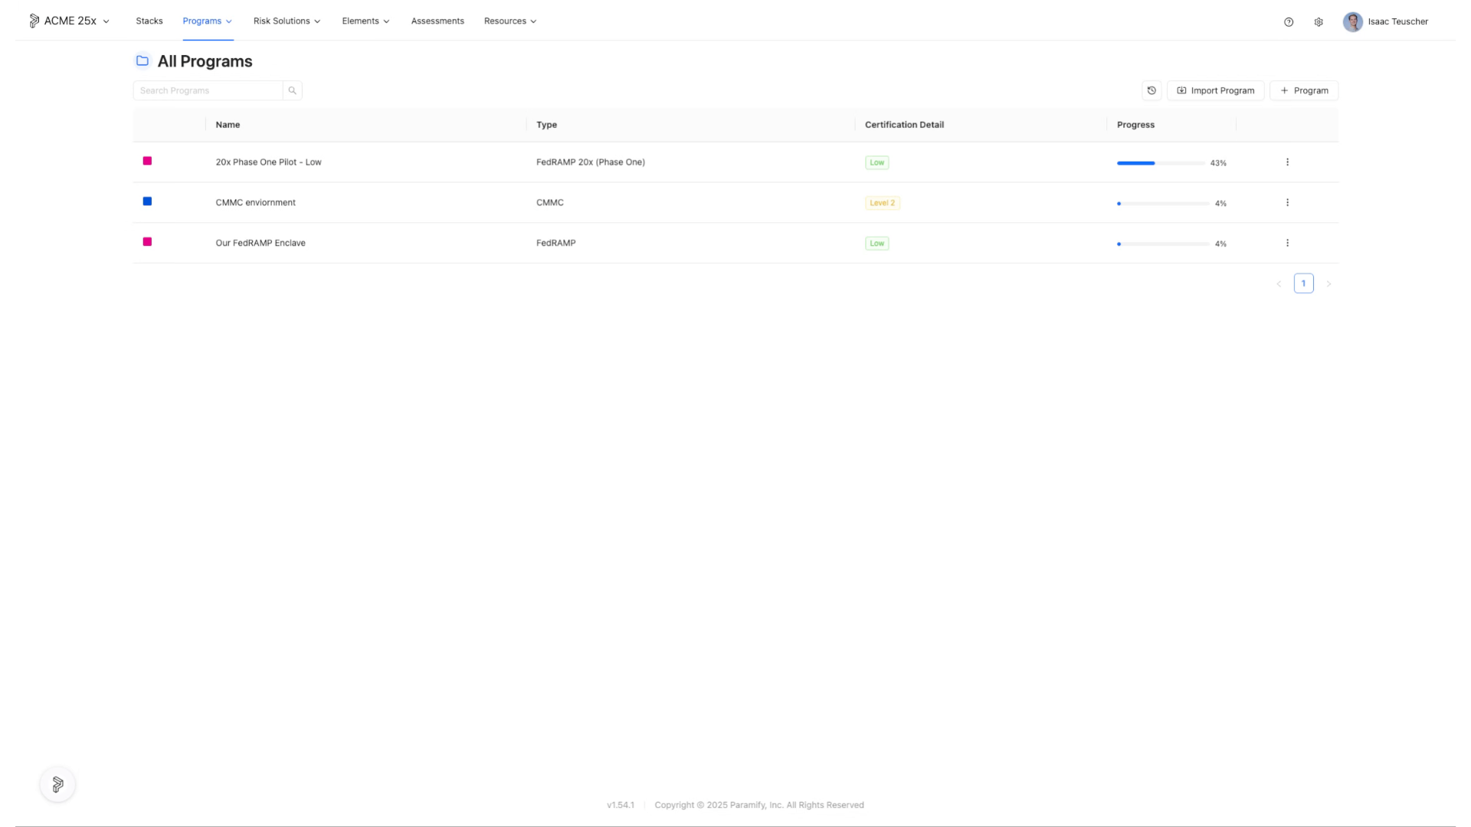Click the Paramify logo next to ACME 25x
1471x827 pixels.
coord(34,21)
